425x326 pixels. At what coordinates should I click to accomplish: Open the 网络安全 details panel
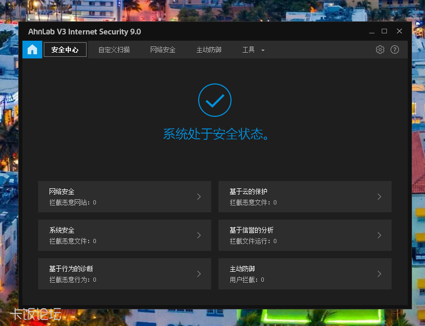pos(124,197)
